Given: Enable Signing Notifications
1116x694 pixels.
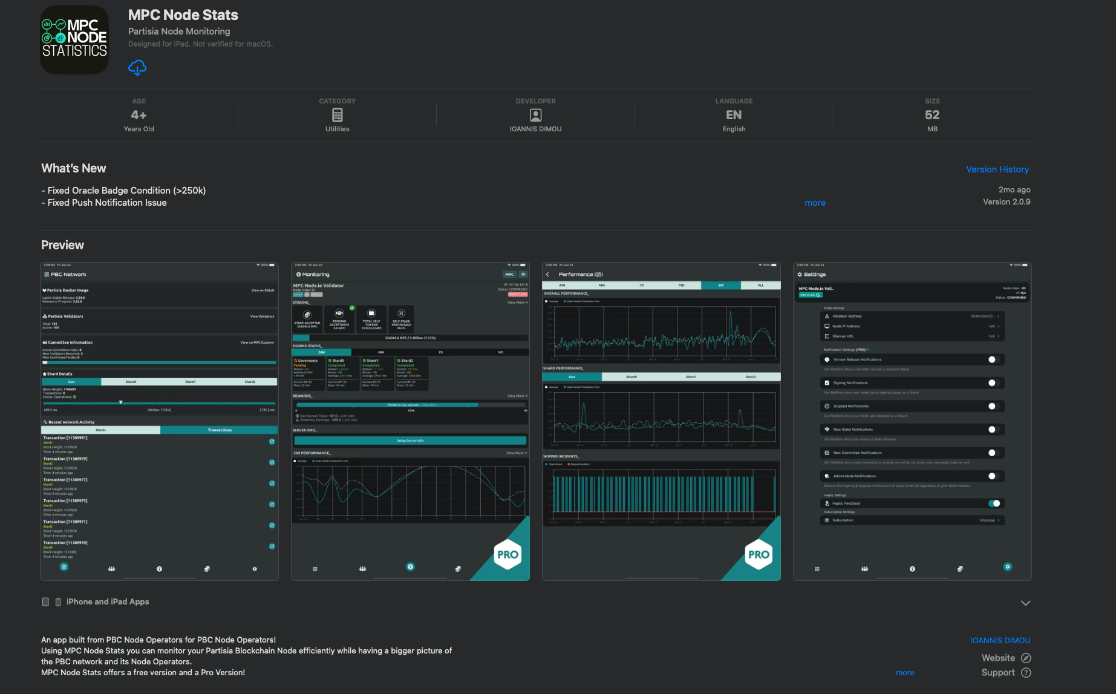Looking at the screenshot, I should click(992, 382).
